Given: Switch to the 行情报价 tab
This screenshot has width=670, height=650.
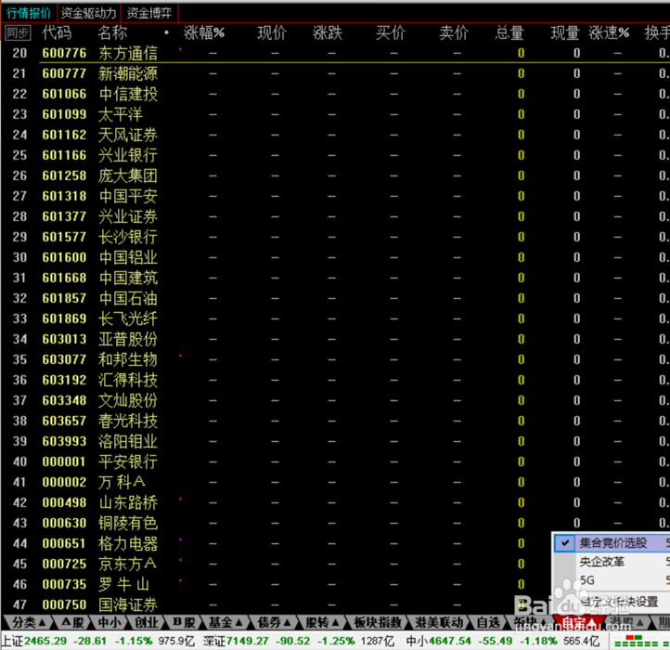Looking at the screenshot, I should tap(29, 13).
